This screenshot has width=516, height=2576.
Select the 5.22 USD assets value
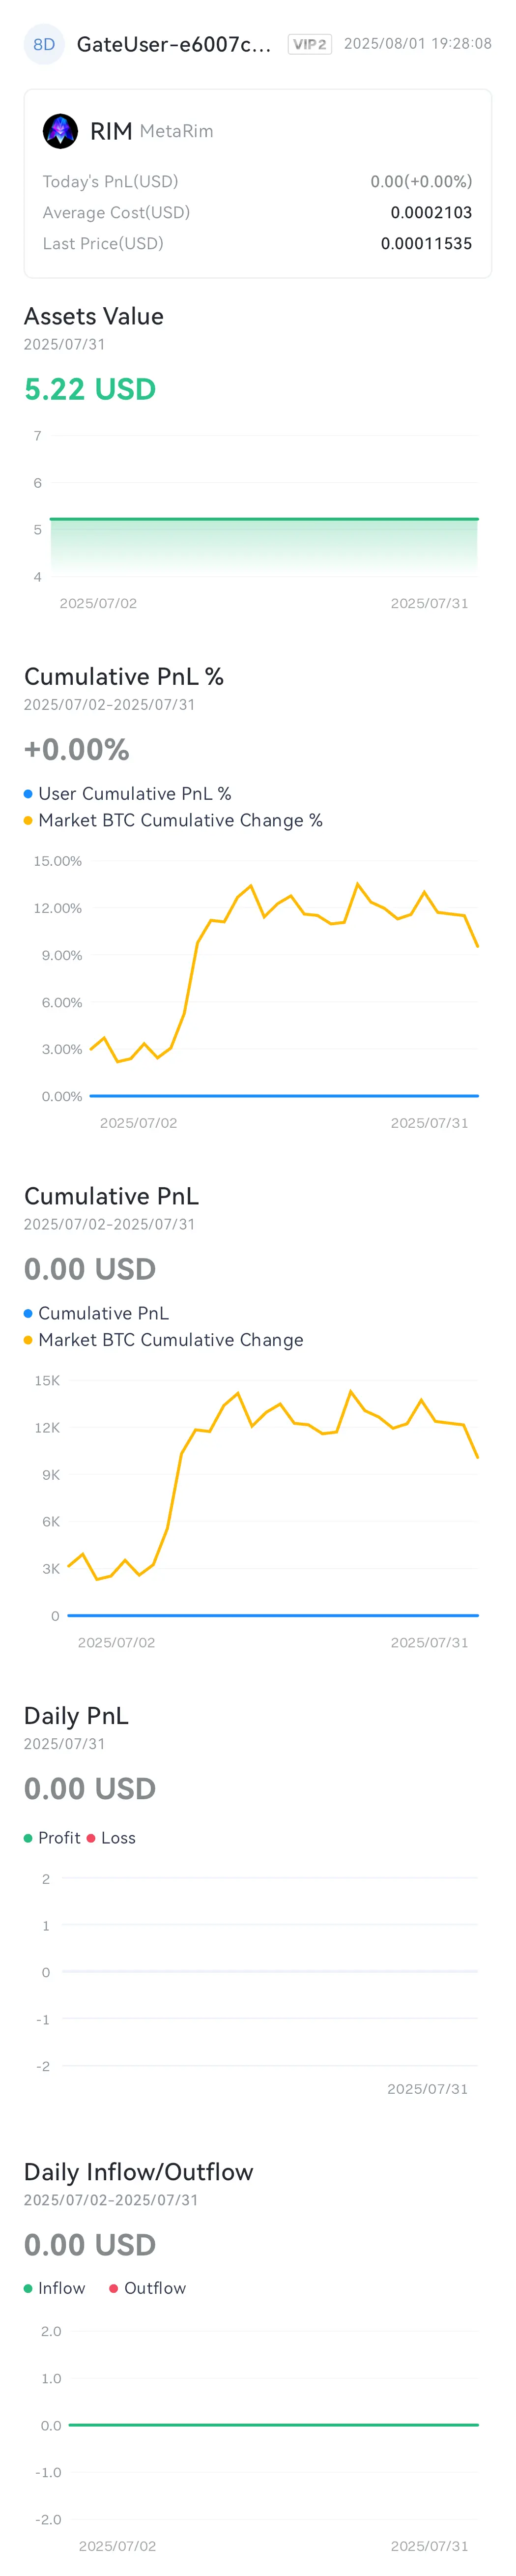(90, 389)
